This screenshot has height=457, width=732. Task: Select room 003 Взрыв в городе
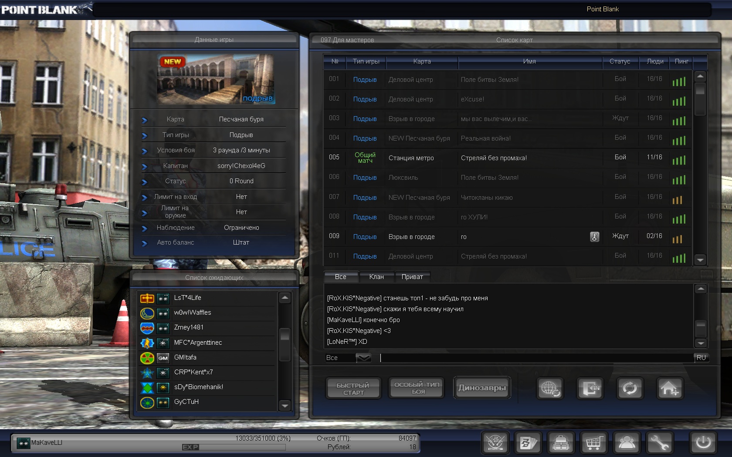(x=508, y=118)
